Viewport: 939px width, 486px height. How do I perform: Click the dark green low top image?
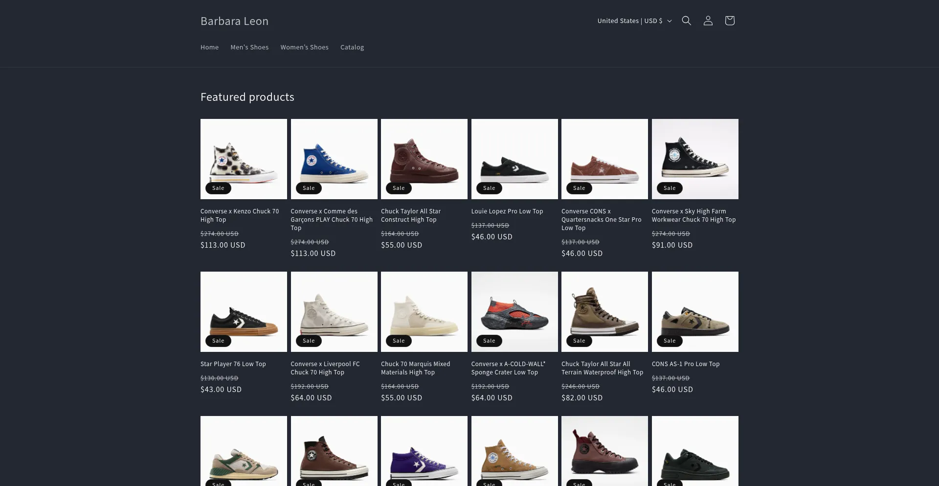click(695, 451)
